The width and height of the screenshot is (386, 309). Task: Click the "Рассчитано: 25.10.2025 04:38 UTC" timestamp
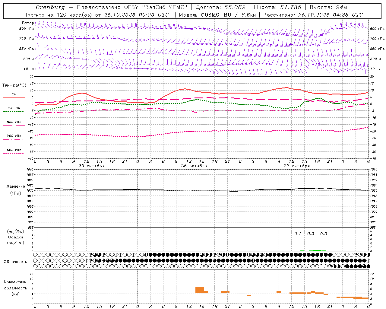coord(313,15)
